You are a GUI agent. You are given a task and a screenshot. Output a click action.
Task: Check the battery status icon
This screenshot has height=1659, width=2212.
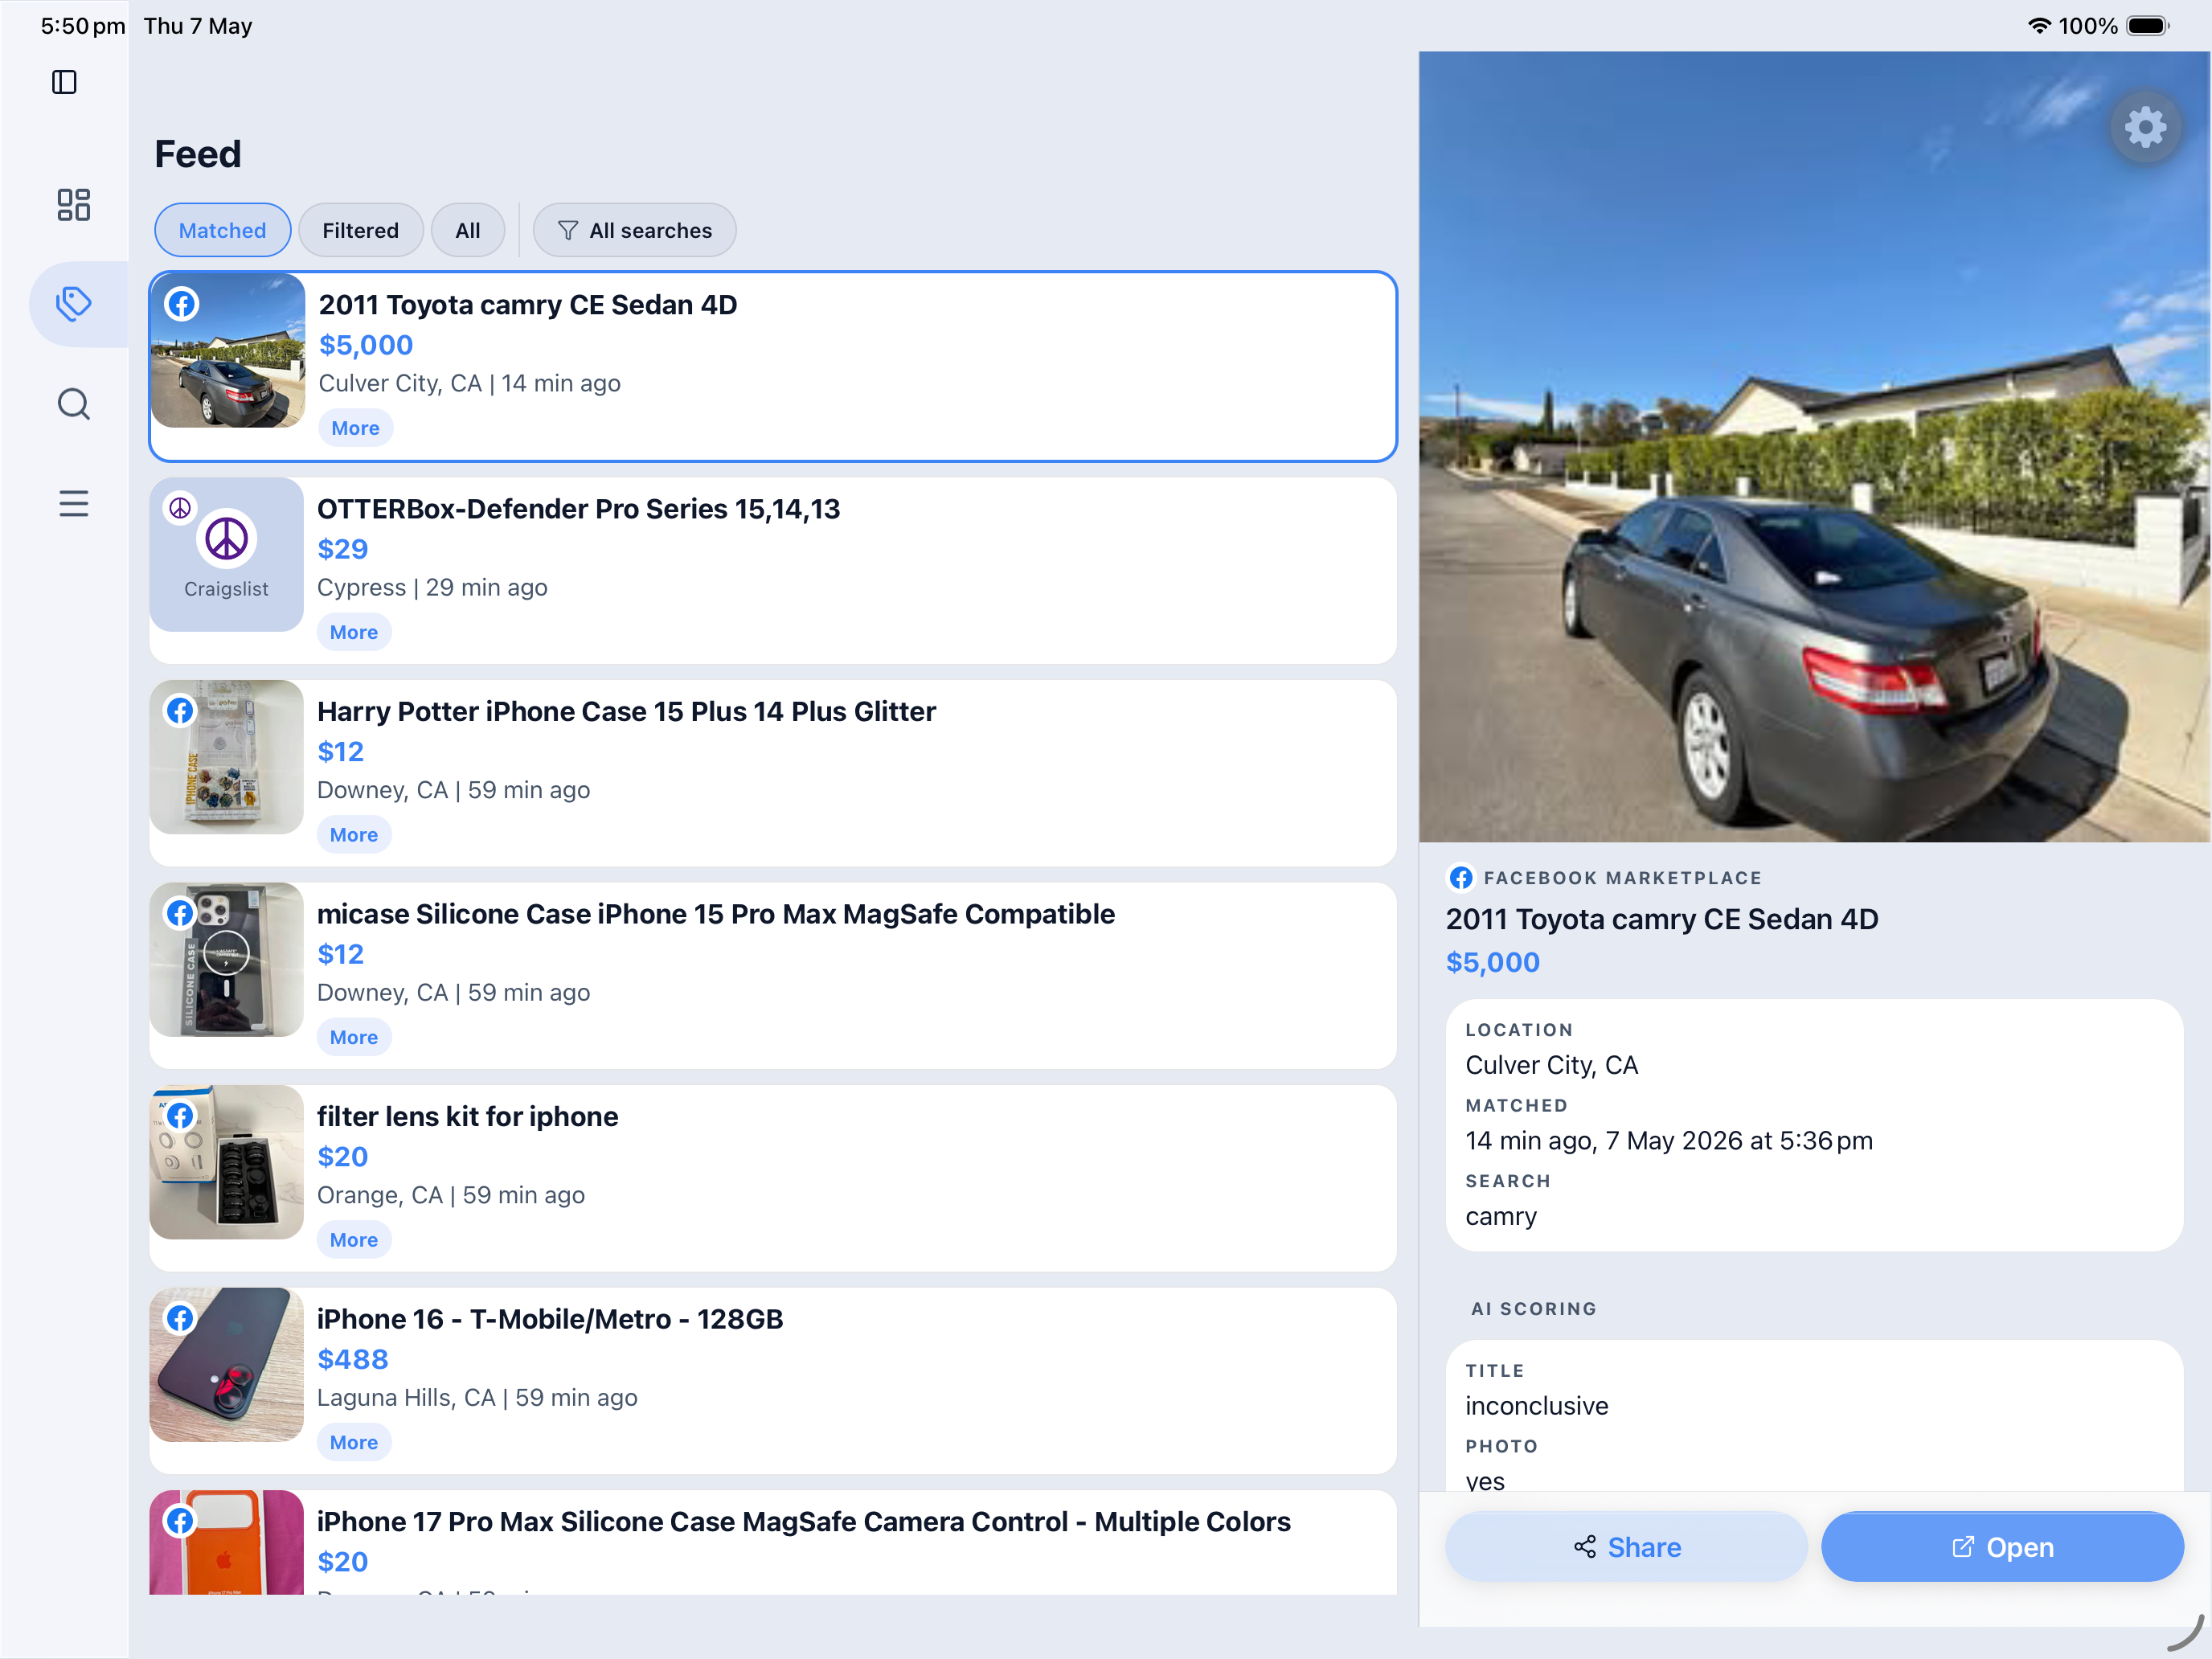(2148, 26)
